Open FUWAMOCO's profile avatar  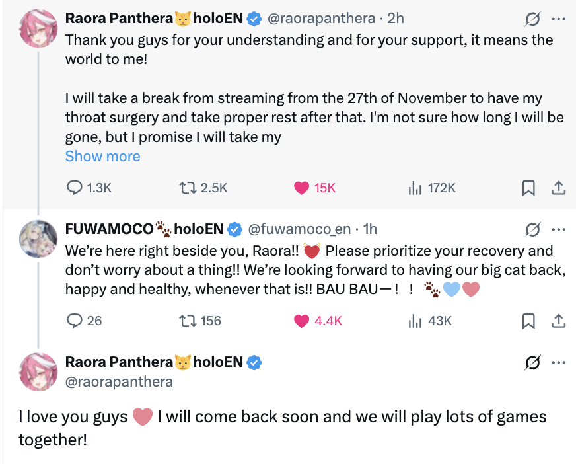point(37,237)
